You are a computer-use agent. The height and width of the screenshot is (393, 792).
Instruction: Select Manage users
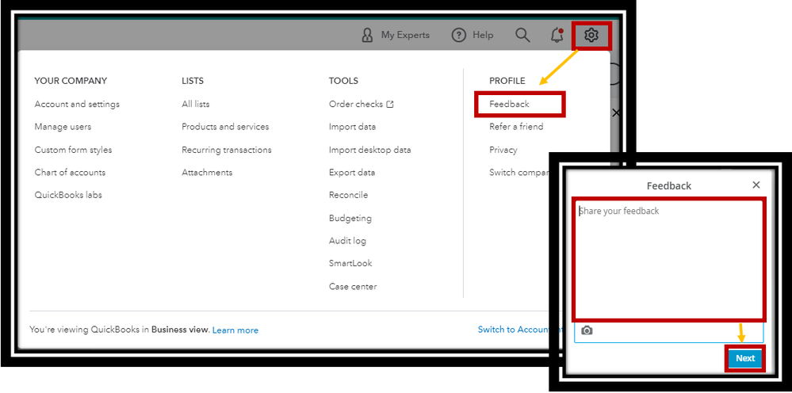click(63, 127)
